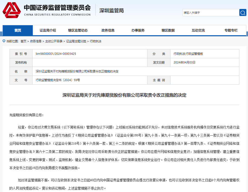Viewport: 248px width, 192px height.
Task: Go to the 政务信息 menu item
Action: (x=108, y=30)
